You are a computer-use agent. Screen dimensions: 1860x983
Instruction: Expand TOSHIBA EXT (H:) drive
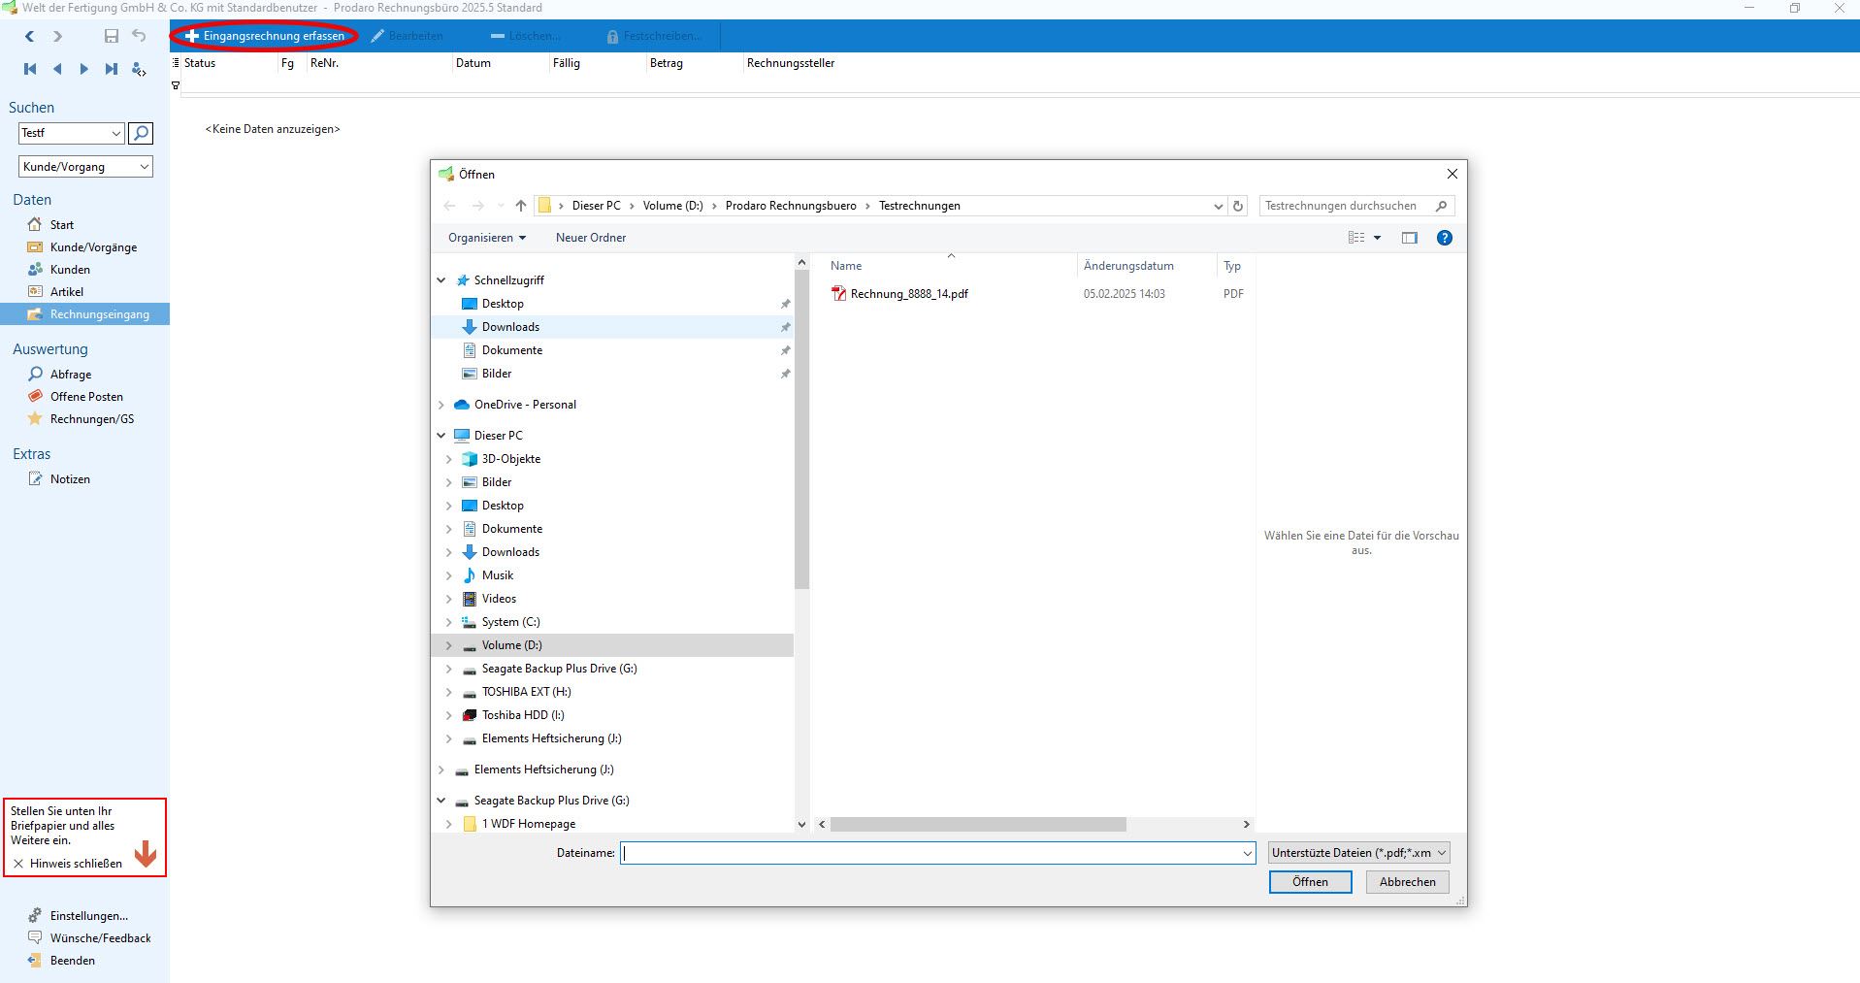[449, 692]
